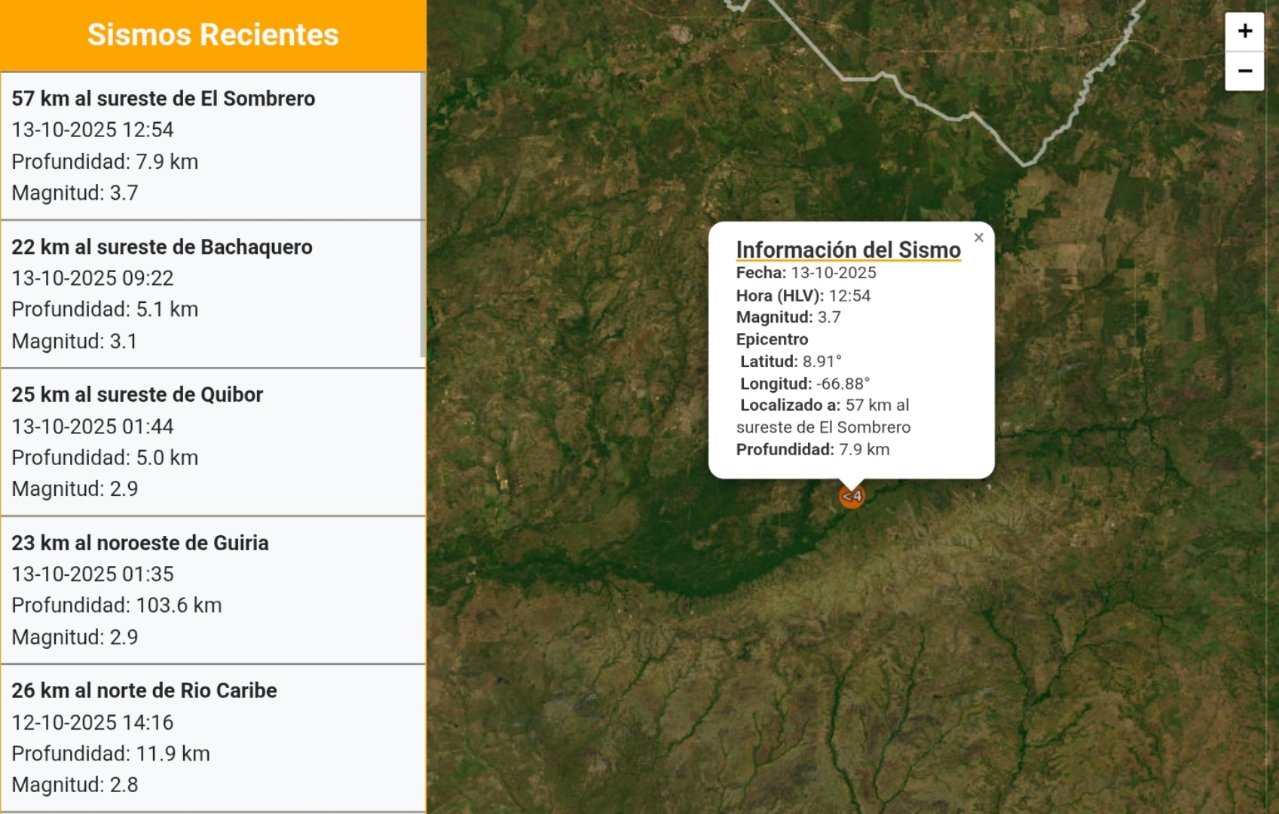
Task: Click the Magnitud 3.7 line in popup
Action: [x=788, y=317]
